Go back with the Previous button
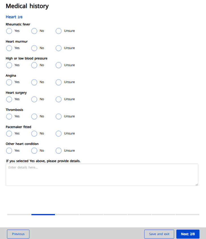Viewport: 206px width, 239px height. 18,234
